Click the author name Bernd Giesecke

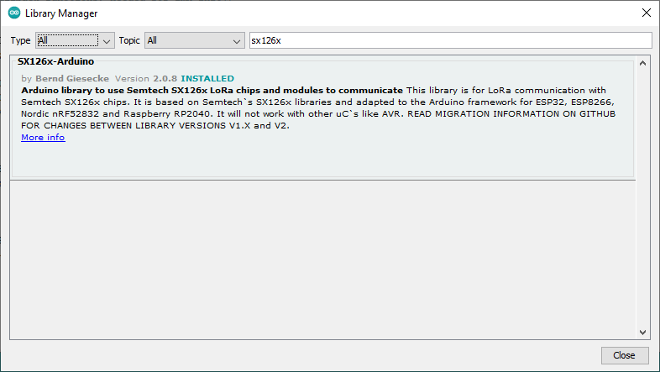pos(72,79)
